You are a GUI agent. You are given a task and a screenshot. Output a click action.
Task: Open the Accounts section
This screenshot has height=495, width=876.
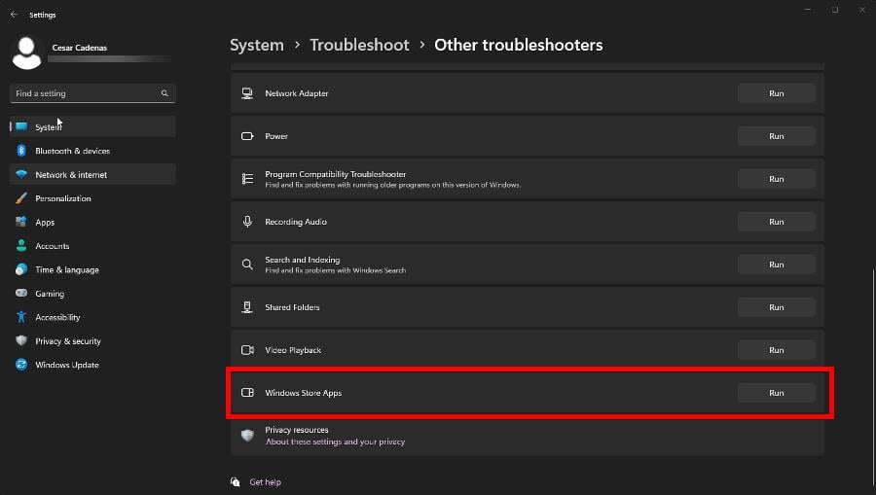click(x=53, y=246)
